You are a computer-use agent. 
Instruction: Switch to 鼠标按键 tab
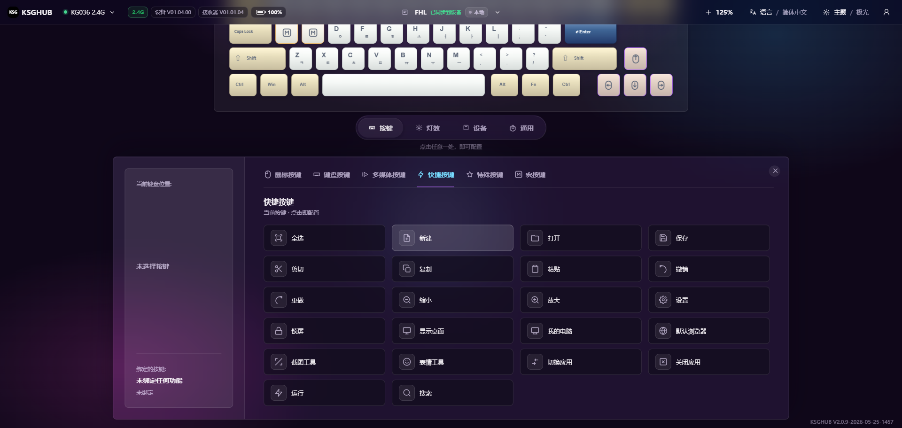283,175
